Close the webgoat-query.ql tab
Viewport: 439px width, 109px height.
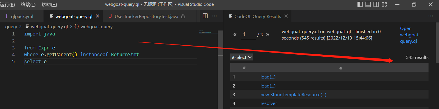pyautogui.click(x=98, y=16)
